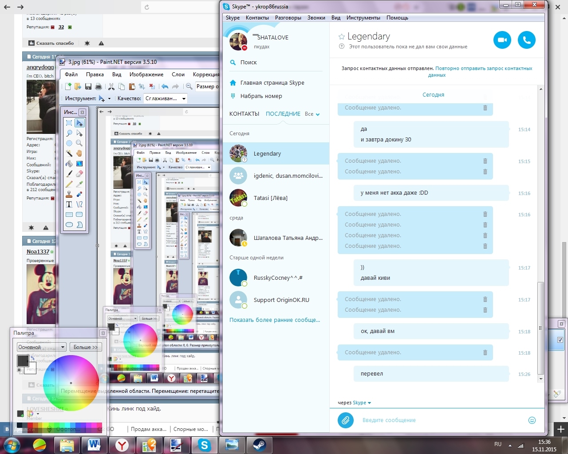Delete the removed message at 15:18
This screenshot has width=568, height=454.
coord(485,352)
